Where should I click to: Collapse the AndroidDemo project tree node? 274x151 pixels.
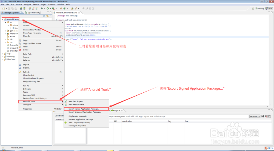pos(3,19)
